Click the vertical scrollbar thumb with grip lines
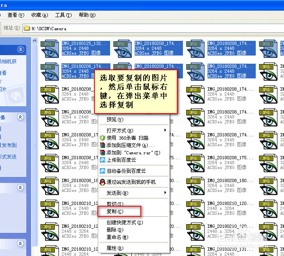Screen dimensions: 284x256 35,145
